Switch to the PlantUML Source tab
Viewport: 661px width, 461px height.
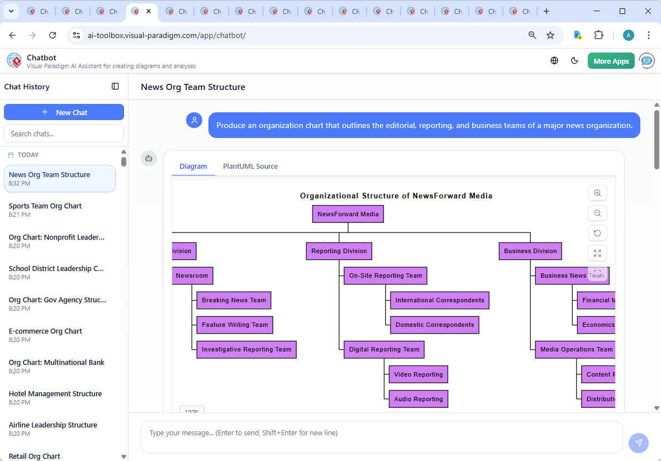pyautogui.click(x=250, y=166)
